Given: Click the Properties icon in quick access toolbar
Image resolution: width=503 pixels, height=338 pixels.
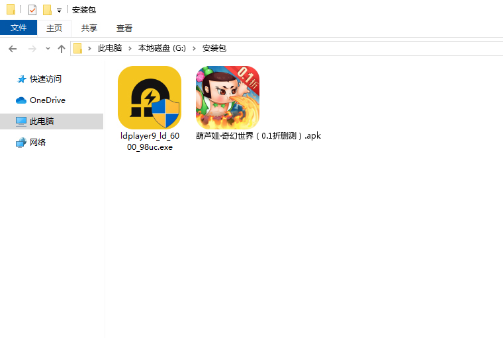Looking at the screenshot, I should pos(32,10).
